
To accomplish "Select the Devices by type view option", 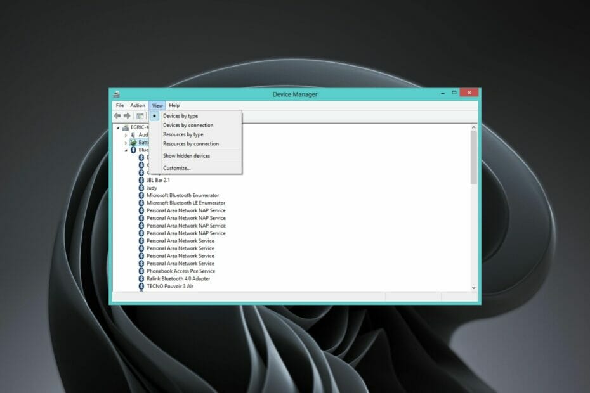I will tap(181, 115).
